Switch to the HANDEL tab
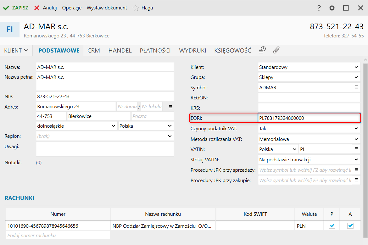The image size is (368, 245). [x=120, y=50]
